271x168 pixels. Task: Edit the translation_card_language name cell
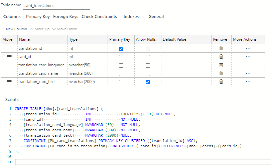42,65
